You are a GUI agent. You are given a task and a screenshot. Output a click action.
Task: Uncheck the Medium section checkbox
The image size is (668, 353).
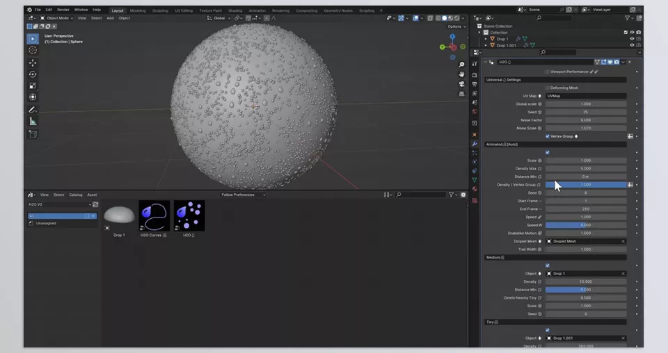tap(548, 266)
